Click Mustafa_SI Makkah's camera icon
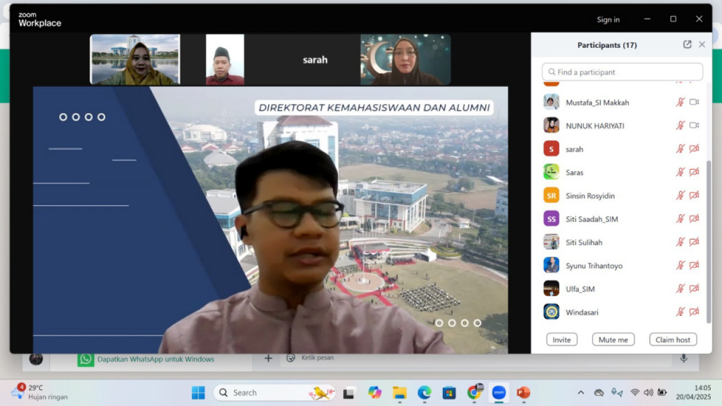The image size is (722, 406). 694,102
